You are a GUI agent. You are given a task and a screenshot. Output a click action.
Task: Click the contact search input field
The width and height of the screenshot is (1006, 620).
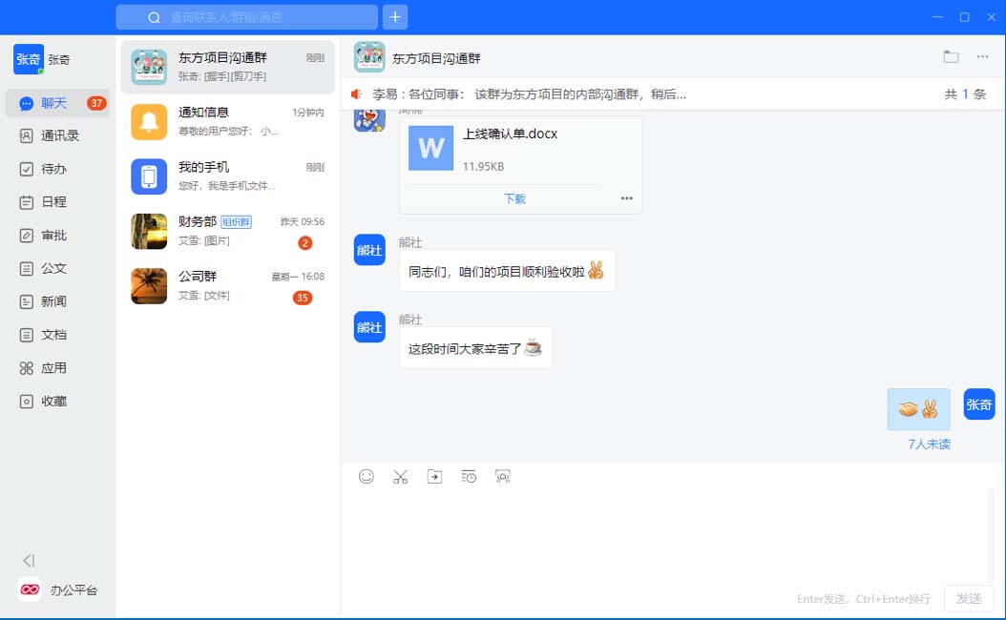click(x=258, y=17)
